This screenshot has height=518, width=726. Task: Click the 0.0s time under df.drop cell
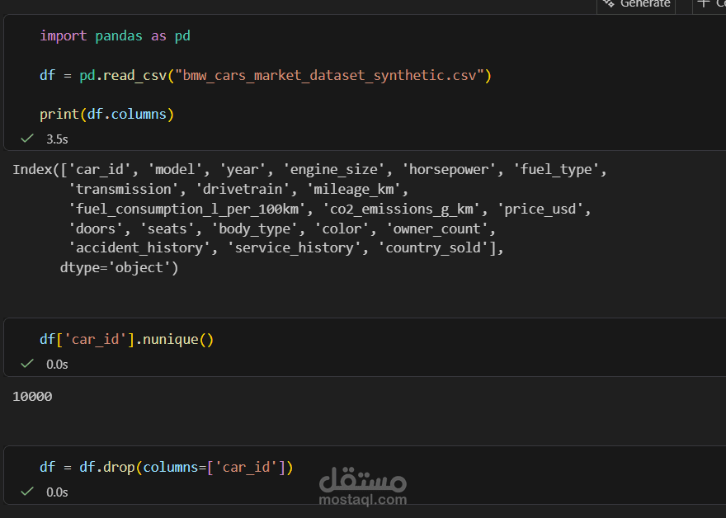pyautogui.click(x=57, y=492)
